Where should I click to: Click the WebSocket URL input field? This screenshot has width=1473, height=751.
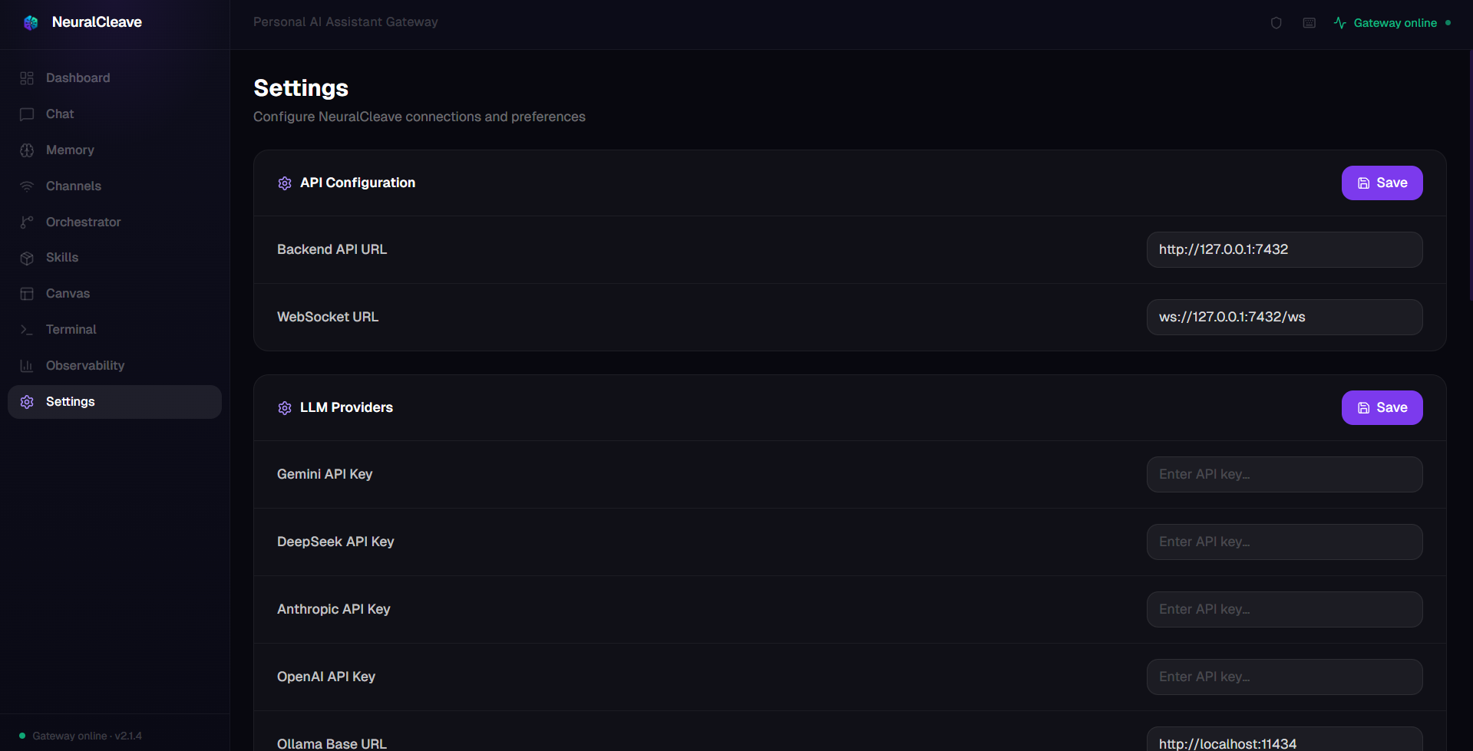(1284, 318)
